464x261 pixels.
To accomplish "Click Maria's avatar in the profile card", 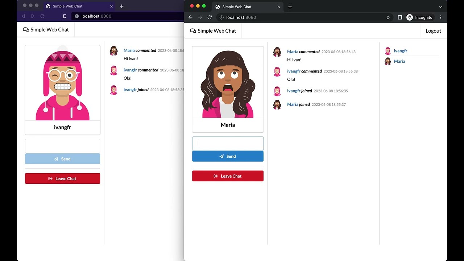I will coord(228,82).
